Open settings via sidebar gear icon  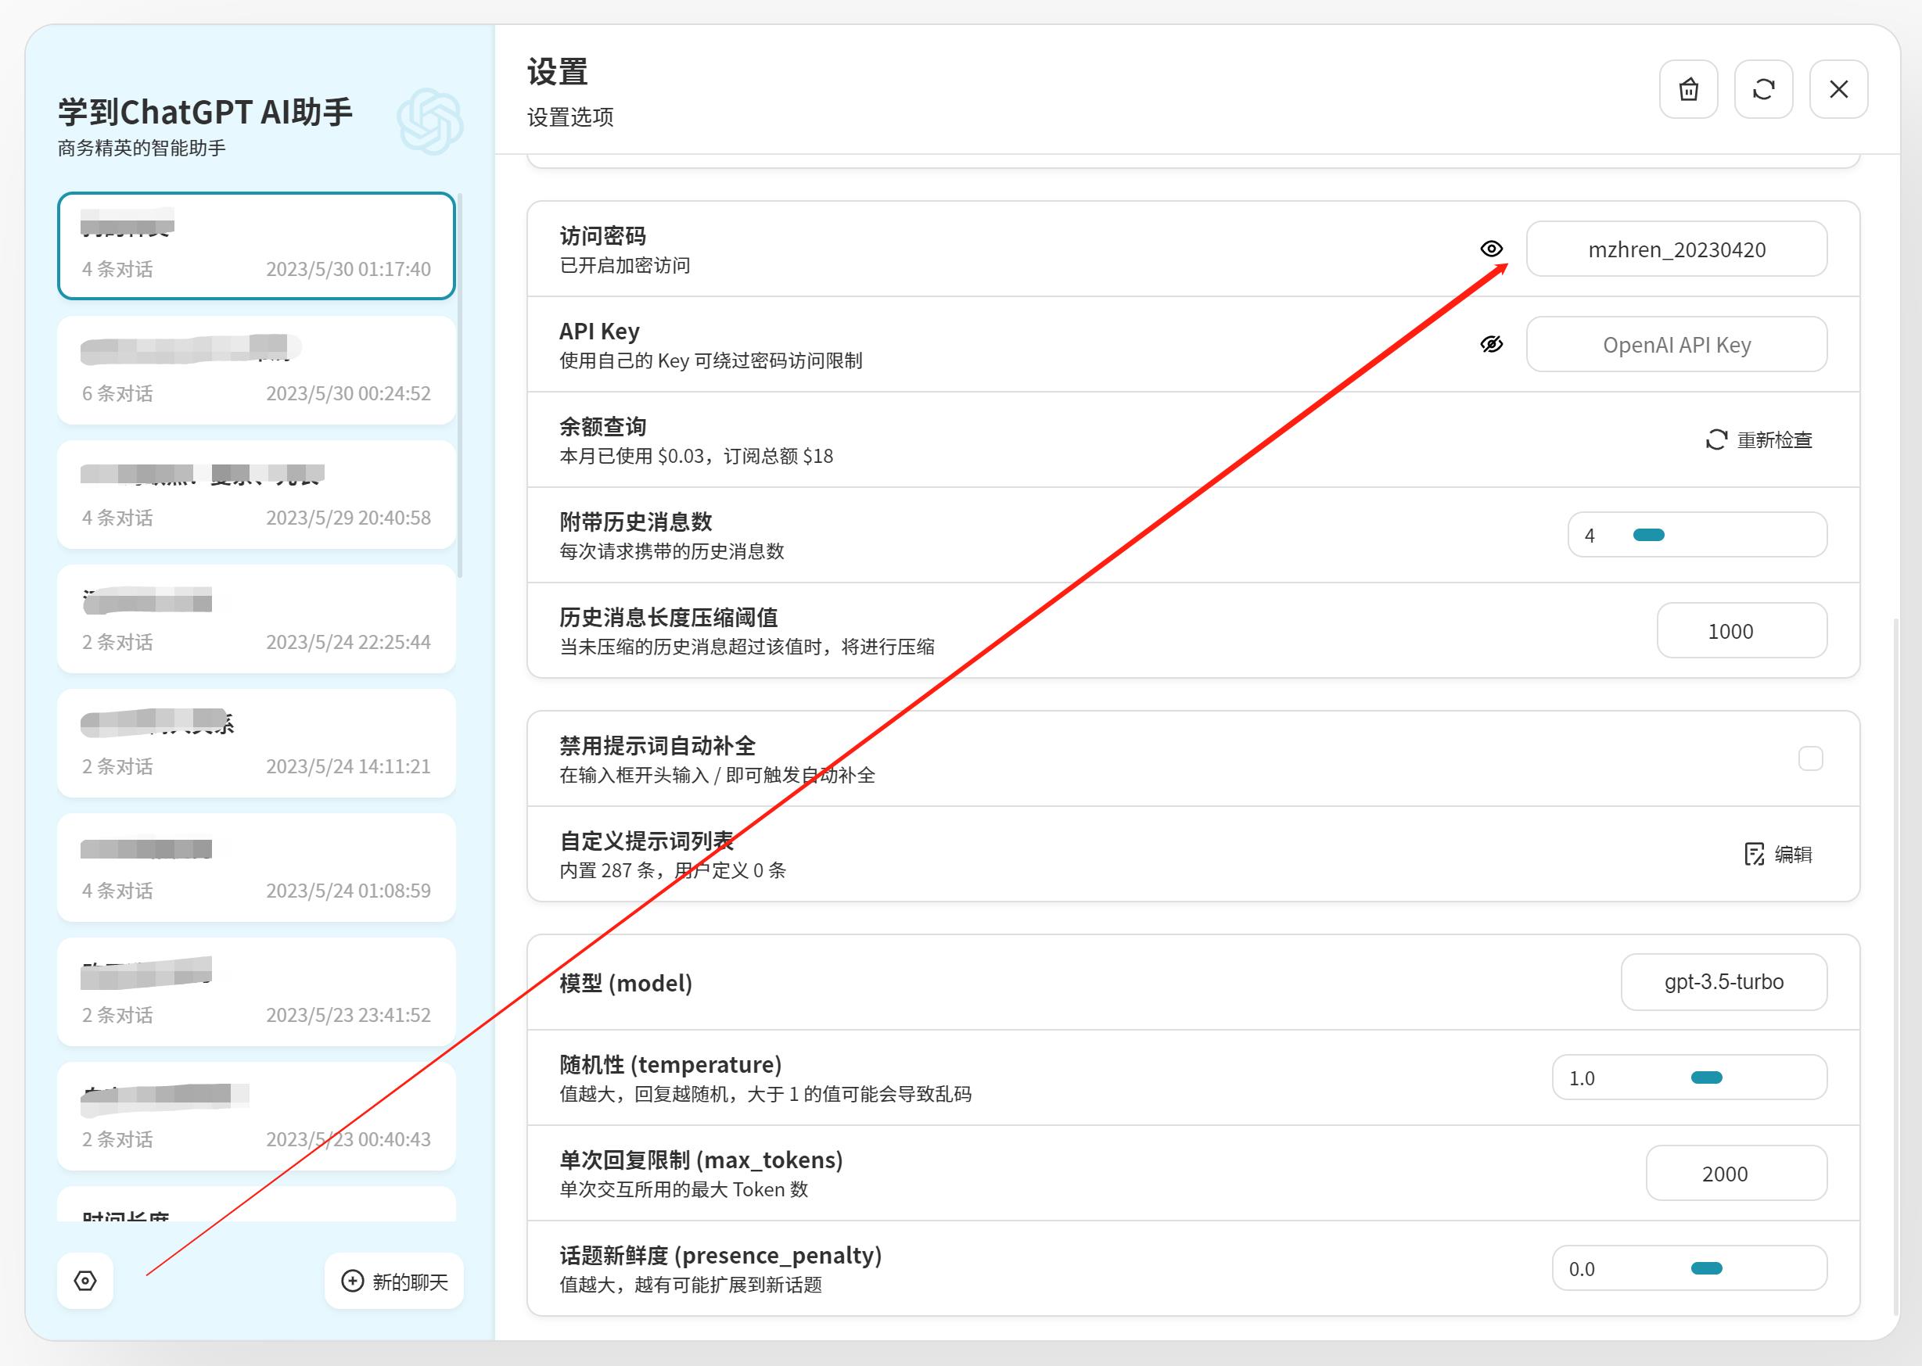(x=85, y=1280)
